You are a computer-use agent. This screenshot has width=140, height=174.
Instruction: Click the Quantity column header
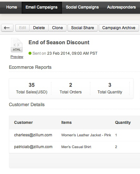point(123,123)
